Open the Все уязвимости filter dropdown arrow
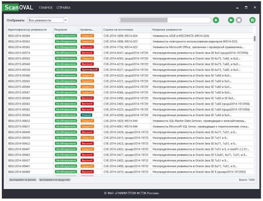263x201 pixels. 66,20
